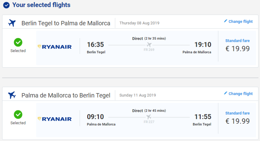Select the return Standard fare € 19.99

(x=237, y=118)
